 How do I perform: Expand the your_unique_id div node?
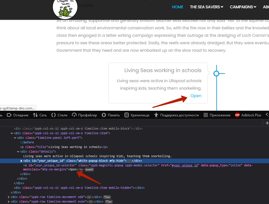22,161
